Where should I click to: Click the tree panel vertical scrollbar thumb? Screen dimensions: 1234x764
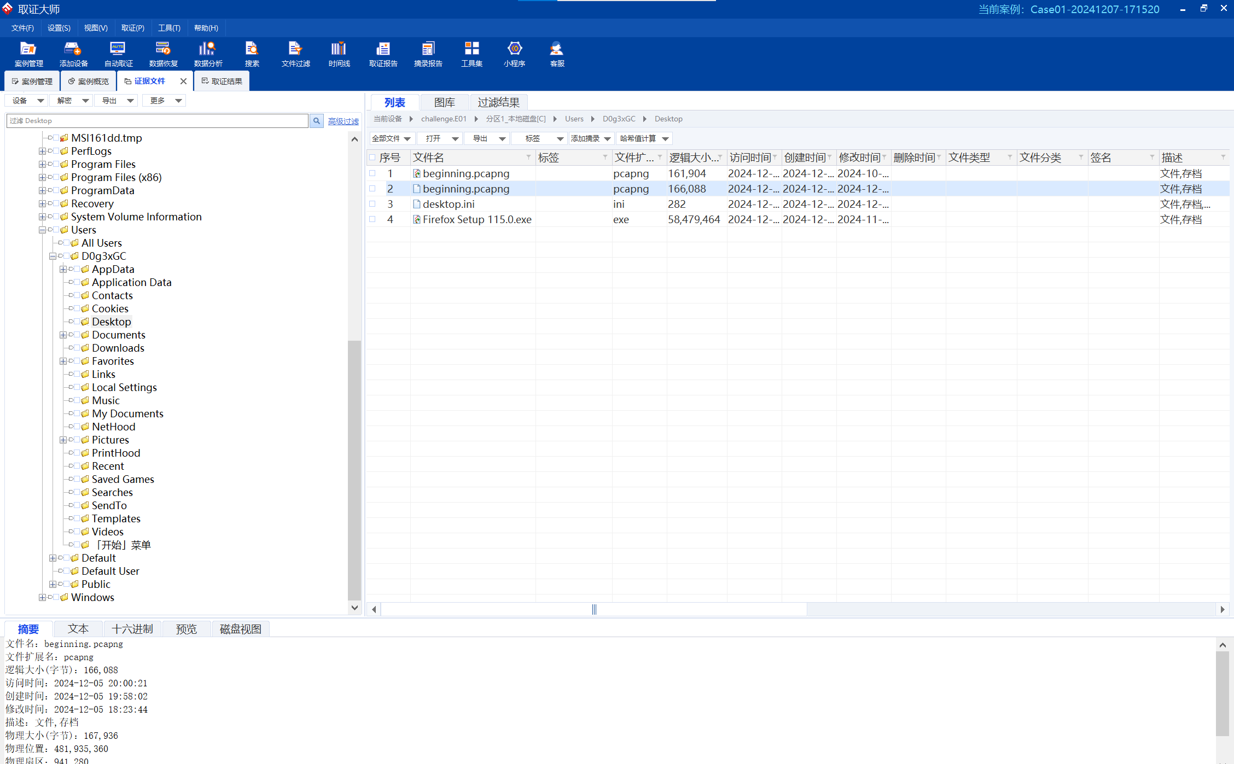[354, 470]
